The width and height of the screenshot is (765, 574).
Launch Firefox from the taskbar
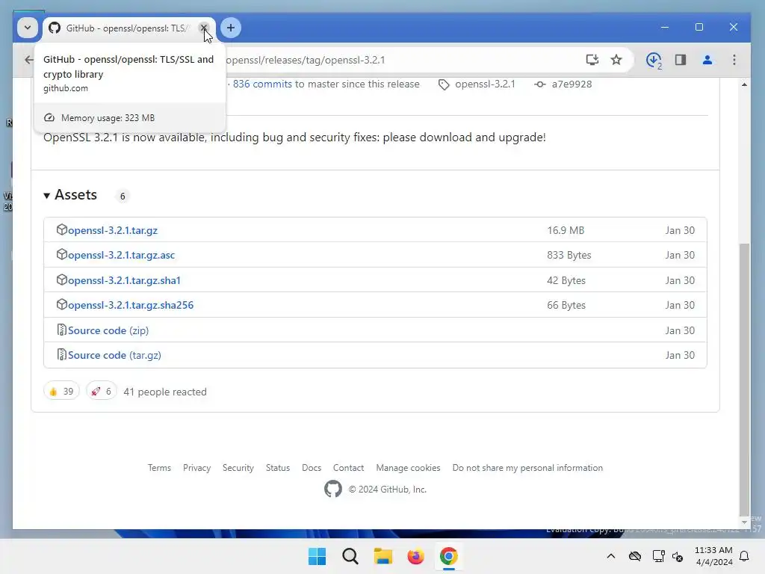(x=415, y=556)
